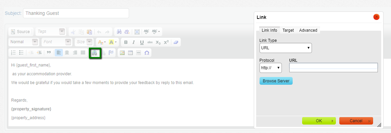This screenshot has width=391, height=133.
Task: Select right text alignment
Action: 75,53
